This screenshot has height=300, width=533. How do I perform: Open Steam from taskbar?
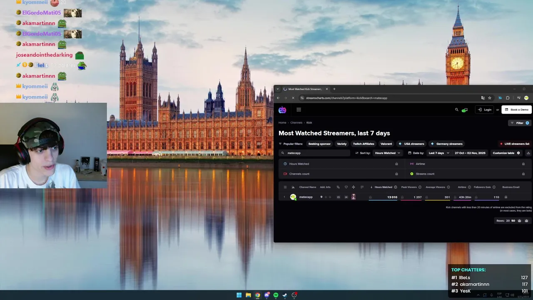pos(285,295)
